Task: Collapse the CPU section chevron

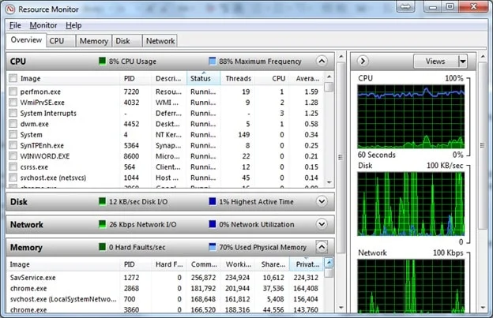Action: pos(322,61)
